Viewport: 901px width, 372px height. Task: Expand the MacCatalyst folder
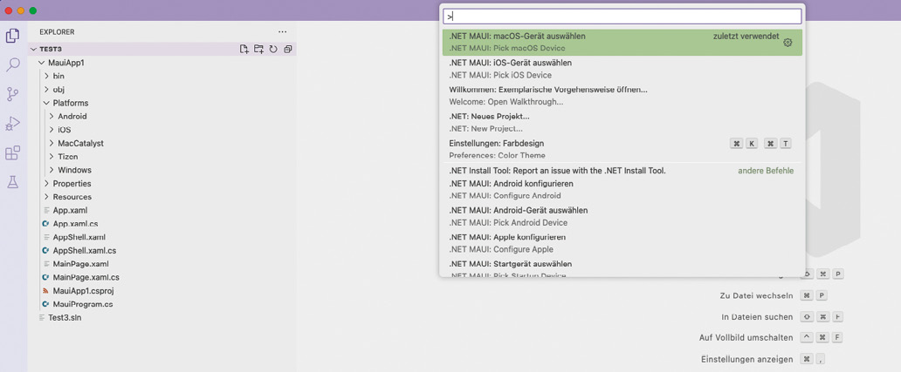52,143
